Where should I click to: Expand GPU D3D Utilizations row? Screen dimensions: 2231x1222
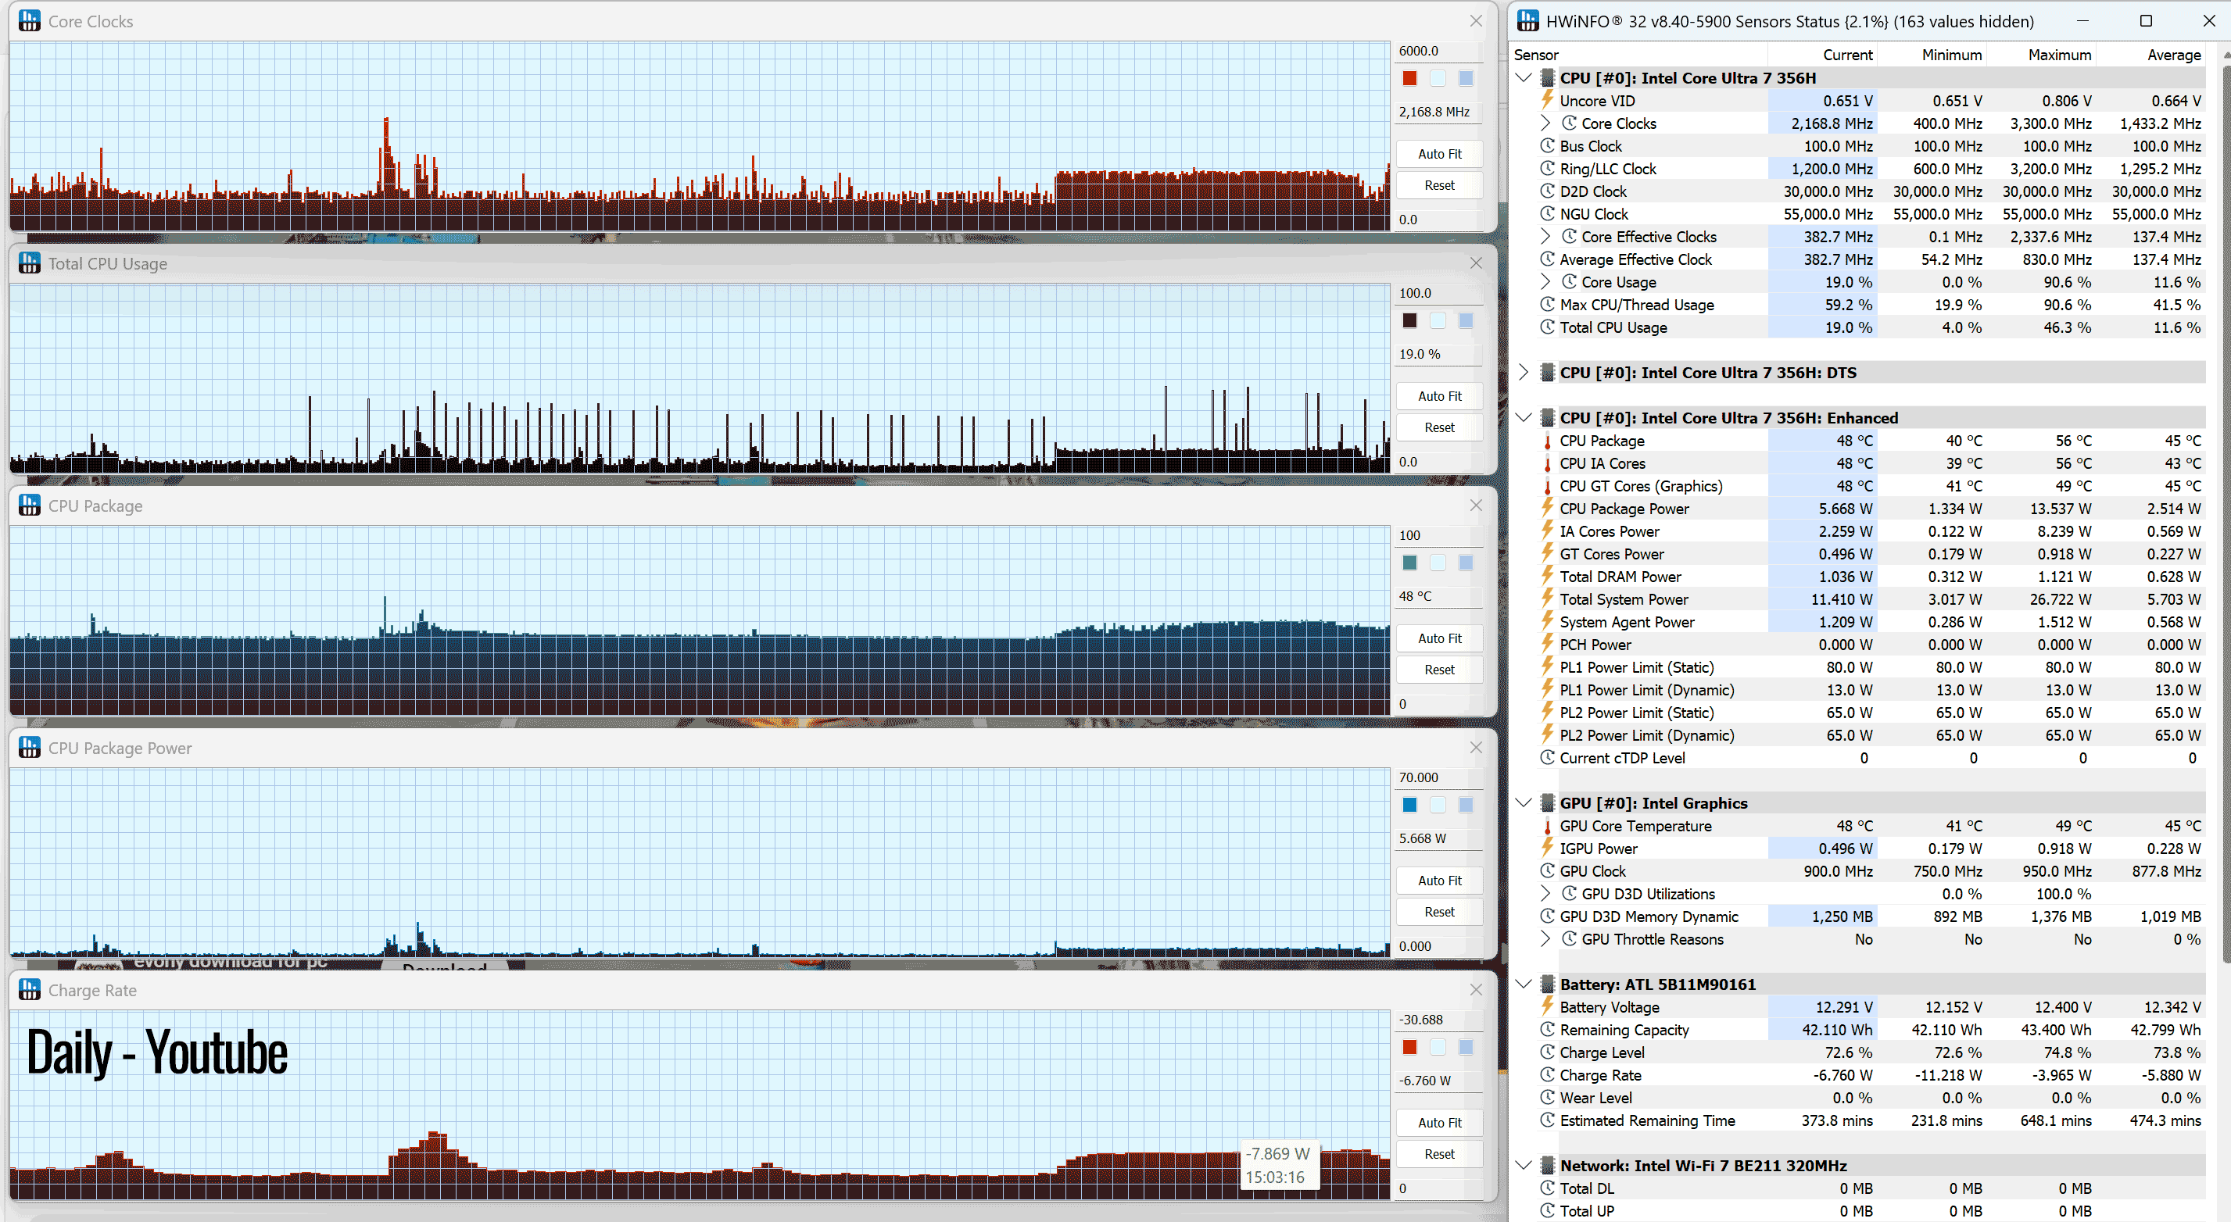coord(1546,893)
